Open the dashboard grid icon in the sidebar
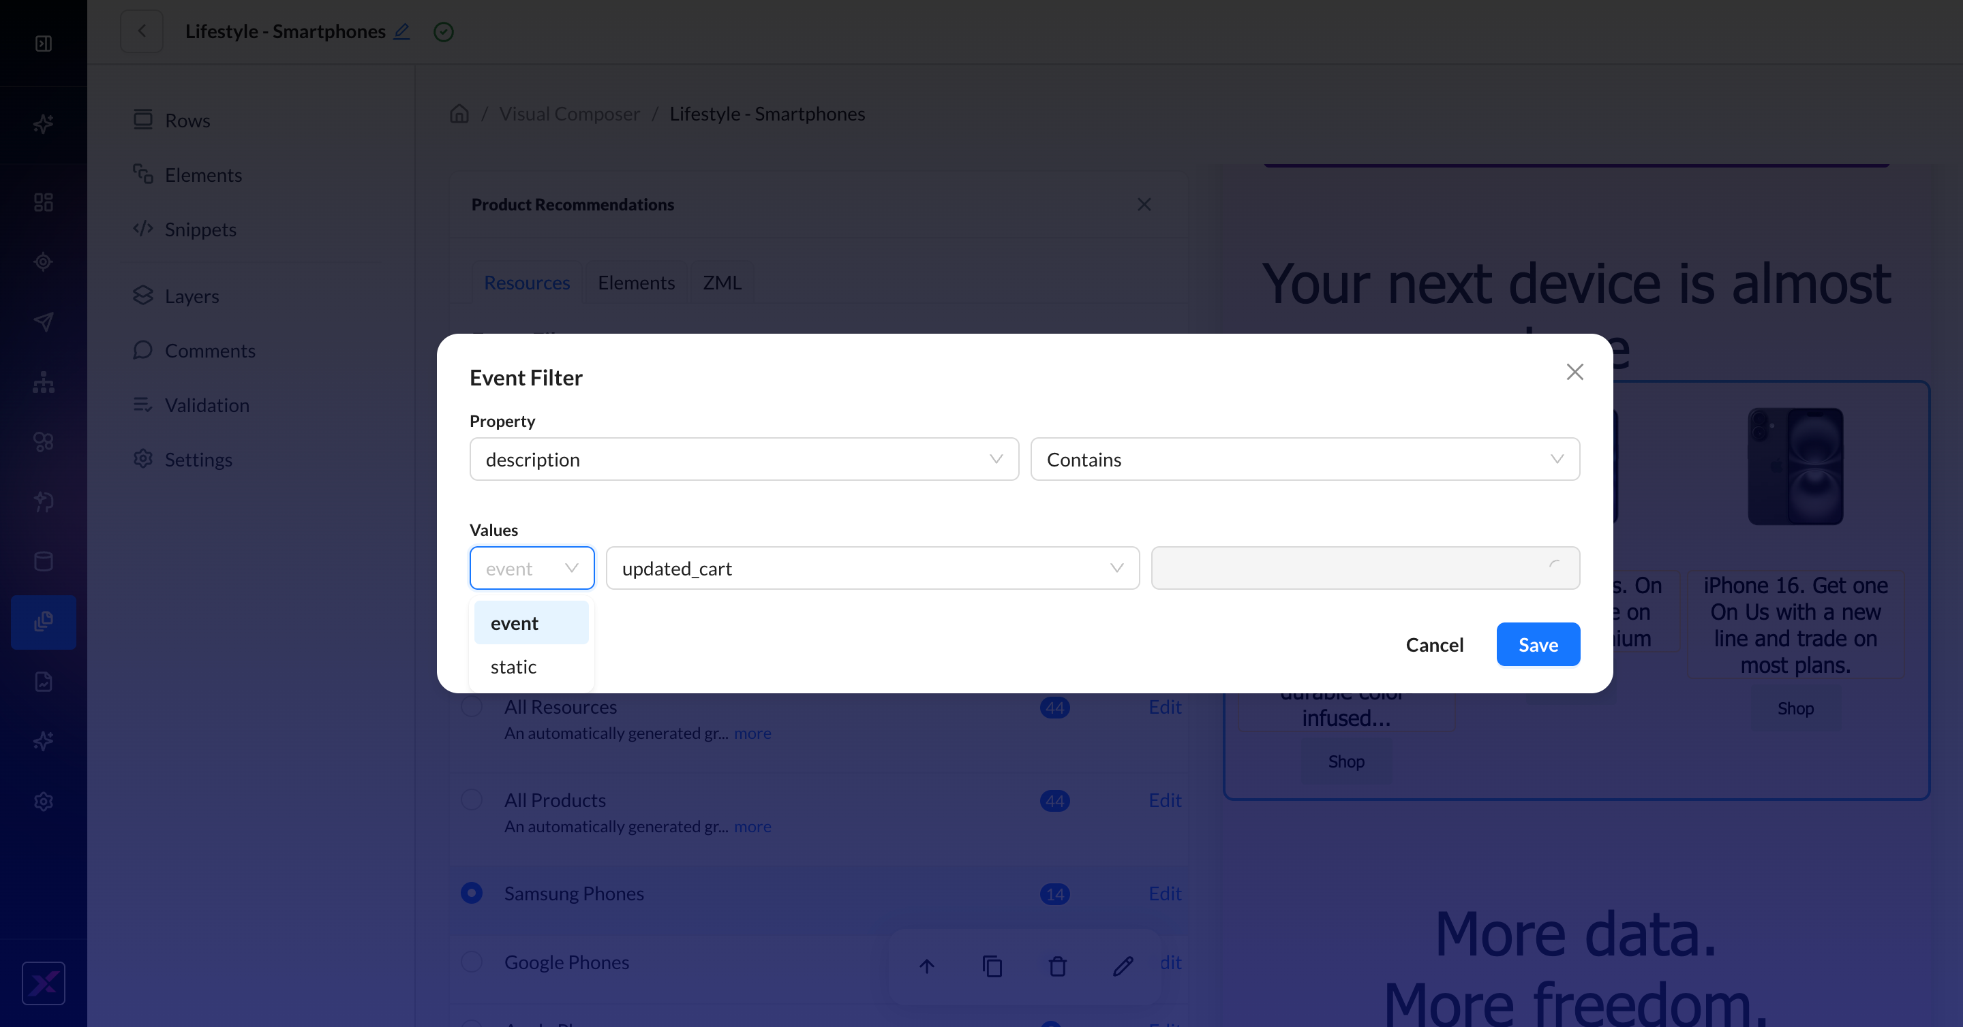 click(x=44, y=202)
